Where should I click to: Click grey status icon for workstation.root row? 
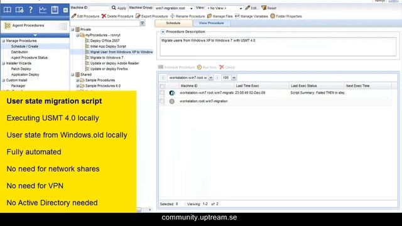click(171, 102)
